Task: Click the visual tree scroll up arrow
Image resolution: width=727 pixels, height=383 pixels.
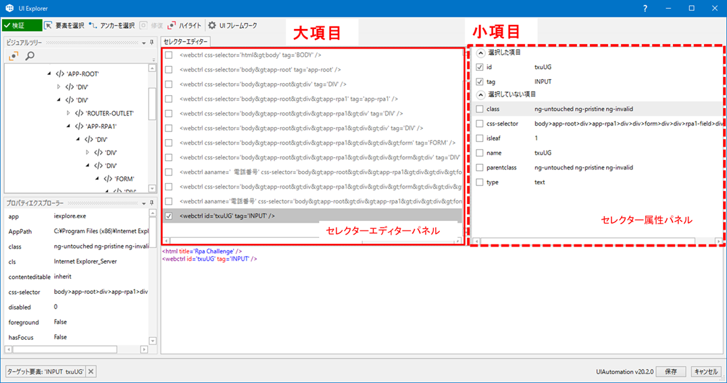Action: tap(152, 68)
